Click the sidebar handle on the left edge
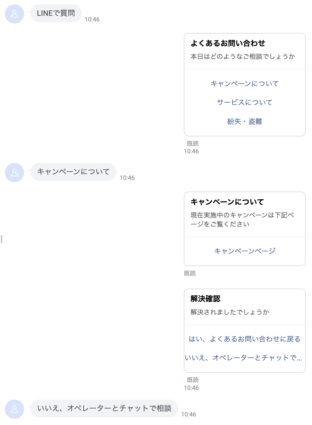The width and height of the screenshot is (312, 425). click(1, 239)
